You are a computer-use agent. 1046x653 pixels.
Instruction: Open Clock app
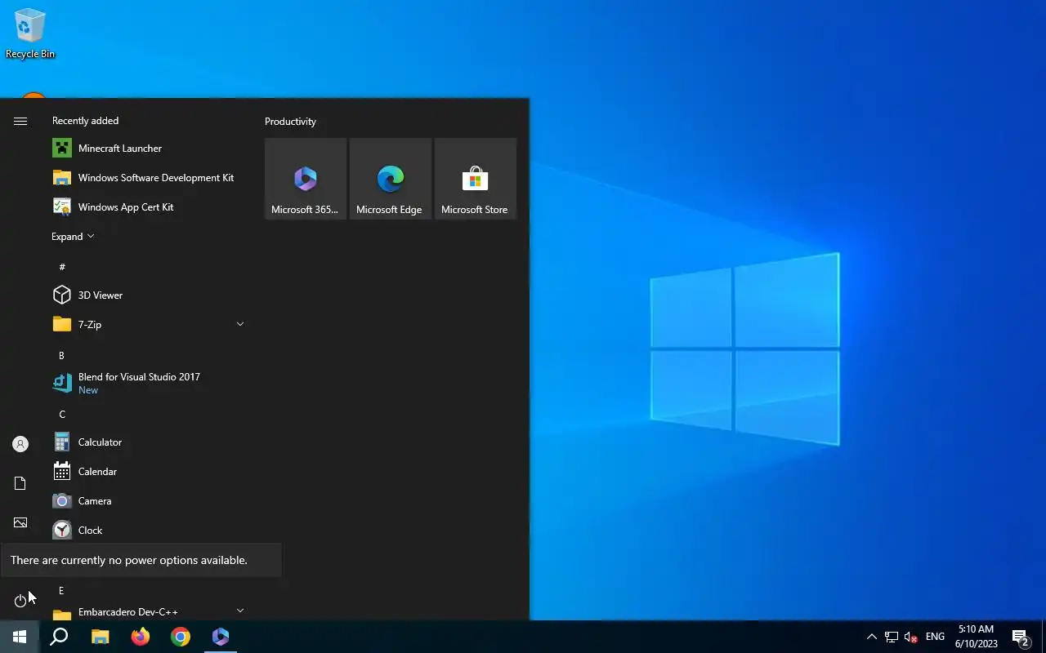149,530
